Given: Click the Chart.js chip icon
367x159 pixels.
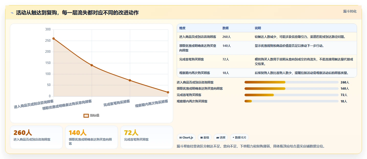Looking at the screenshot, I should tap(181, 138).
